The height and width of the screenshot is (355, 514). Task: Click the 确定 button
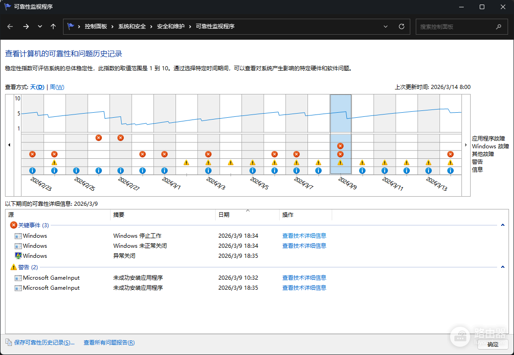tap(493, 344)
